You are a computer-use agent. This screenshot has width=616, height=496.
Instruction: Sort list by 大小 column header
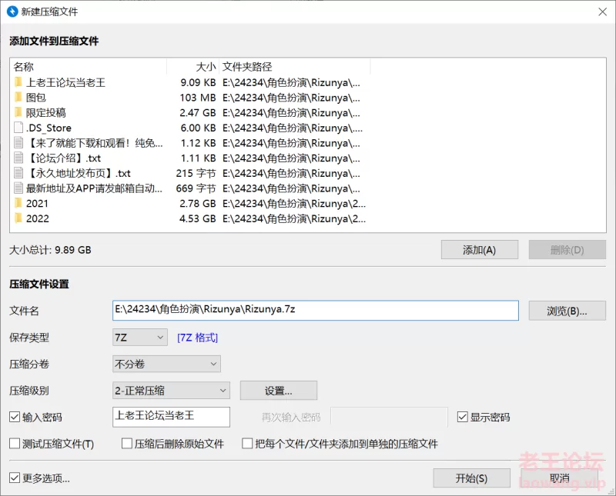[193, 67]
